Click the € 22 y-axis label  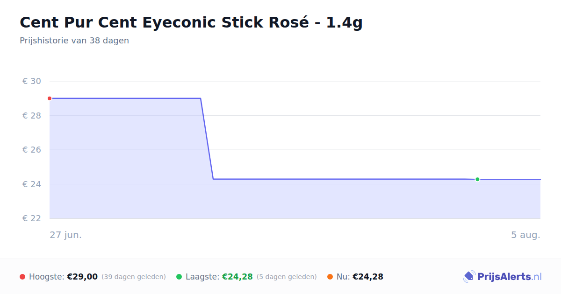pyautogui.click(x=32, y=218)
